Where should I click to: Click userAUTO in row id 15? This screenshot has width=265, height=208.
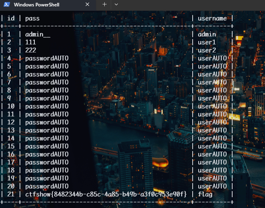pyautogui.click(x=212, y=146)
